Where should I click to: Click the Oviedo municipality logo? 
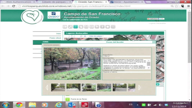pyautogui.click(x=54, y=15)
